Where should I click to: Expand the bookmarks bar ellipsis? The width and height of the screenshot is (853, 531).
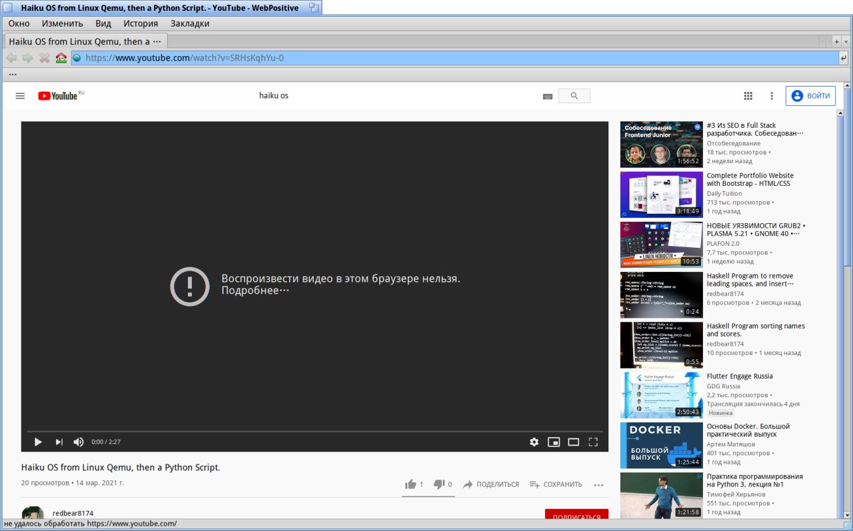point(13,73)
